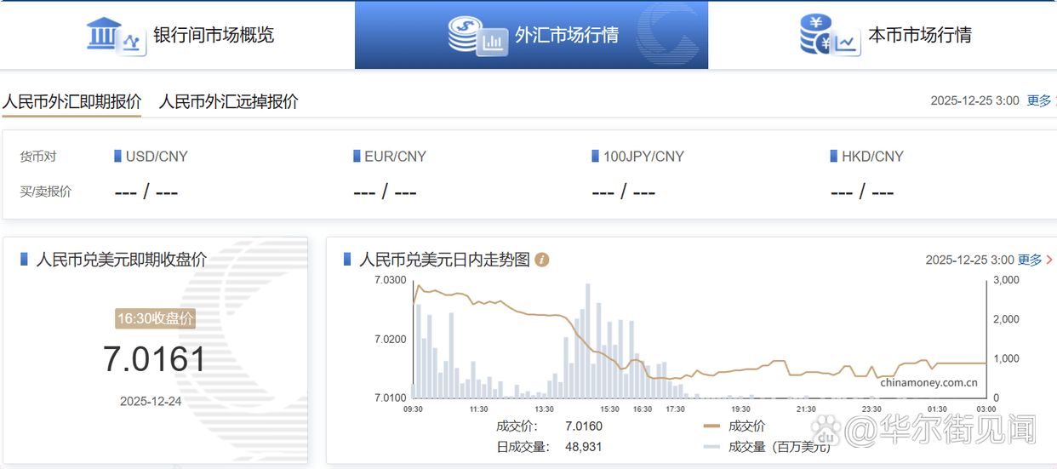Click the info icon beside intraday chart title
Screen dimensions: 1057x469
point(542,260)
